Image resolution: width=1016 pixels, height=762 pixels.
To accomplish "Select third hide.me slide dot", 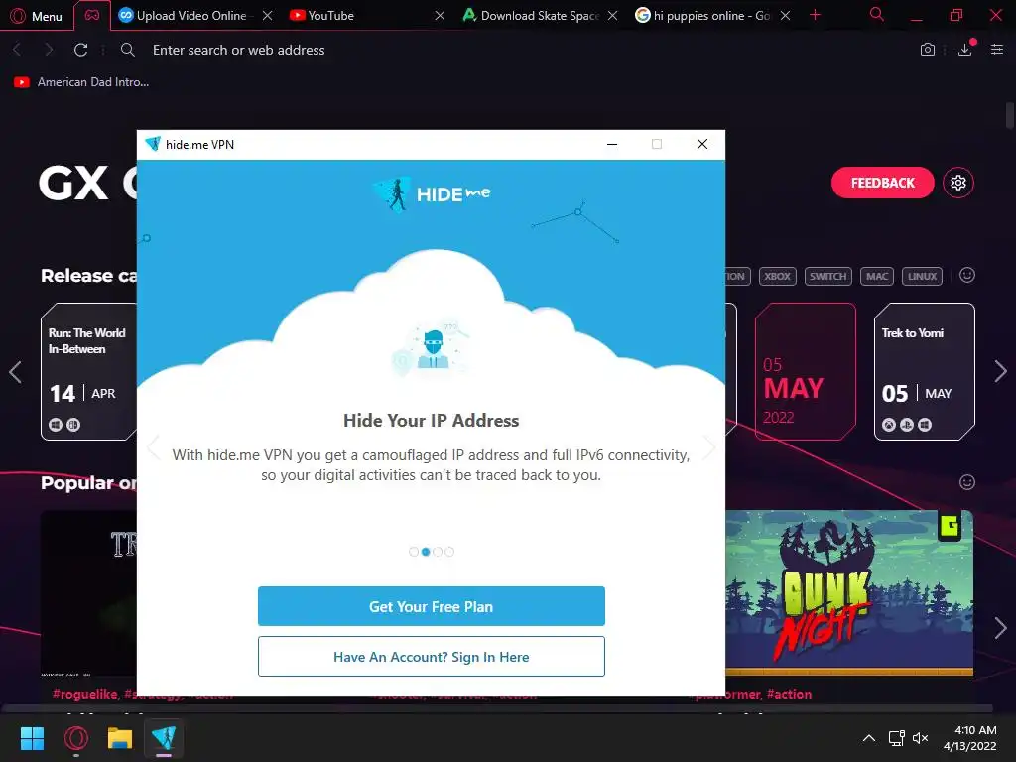I will pyautogui.click(x=438, y=552).
